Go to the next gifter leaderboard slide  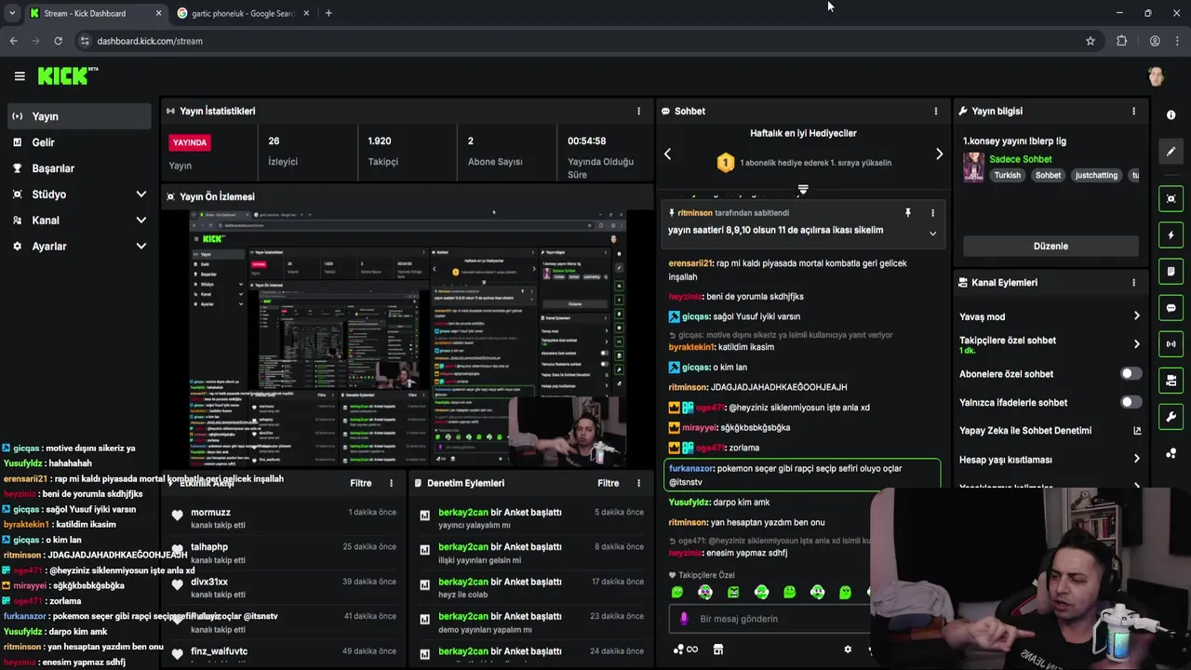(939, 154)
